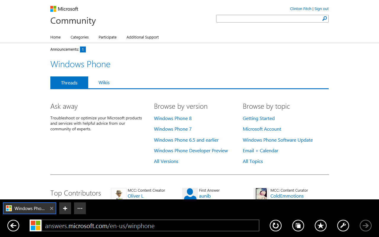The height and width of the screenshot is (237, 379).
Task: Select the Threads tab
Action: (69, 83)
